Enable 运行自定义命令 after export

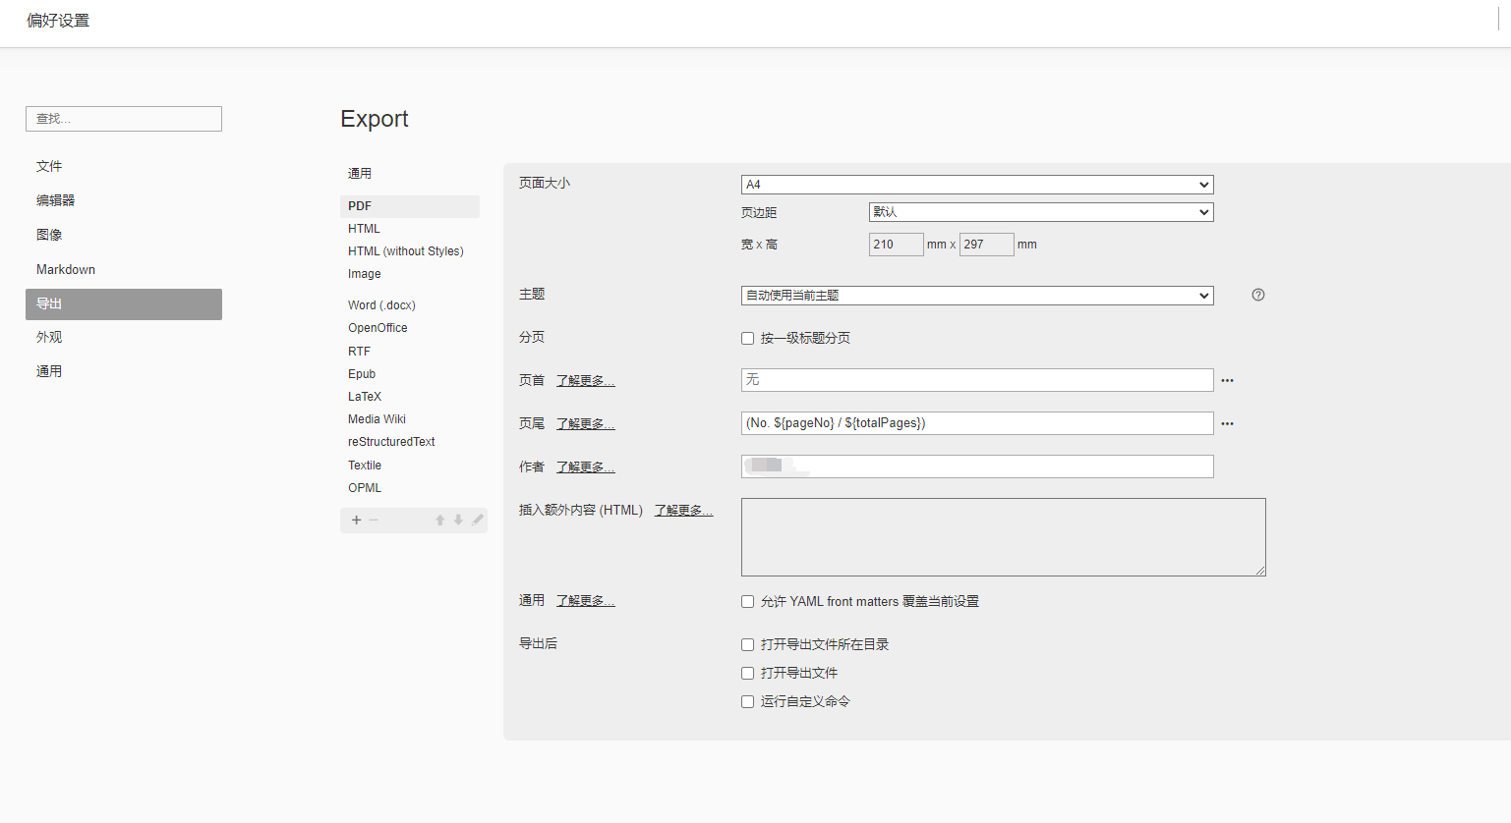[747, 702]
